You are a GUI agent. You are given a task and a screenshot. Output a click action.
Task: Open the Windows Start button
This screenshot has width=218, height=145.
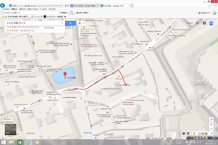(x=3, y=142)
